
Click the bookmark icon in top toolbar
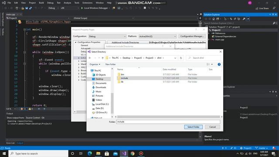(x=145, y=8)
